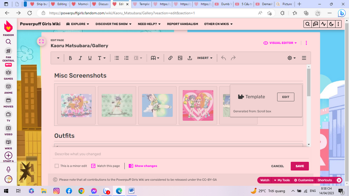This screenshot has width=349, height=196.
Task: Open TV section in sidebar
Action: 8,117
